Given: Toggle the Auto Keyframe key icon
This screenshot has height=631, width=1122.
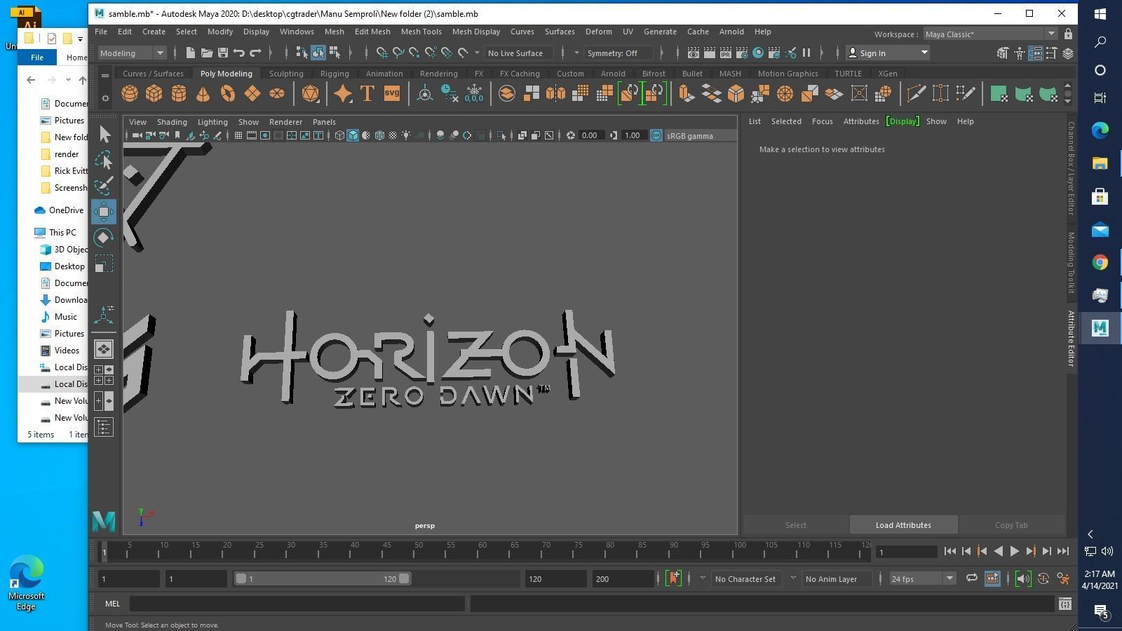Looking at the screenshot, I should coord(1043,578).
